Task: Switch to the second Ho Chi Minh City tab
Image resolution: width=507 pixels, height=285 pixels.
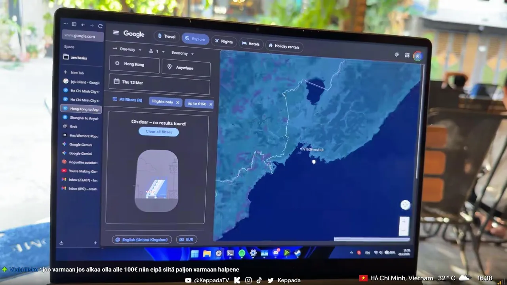Action: (81, 100)
